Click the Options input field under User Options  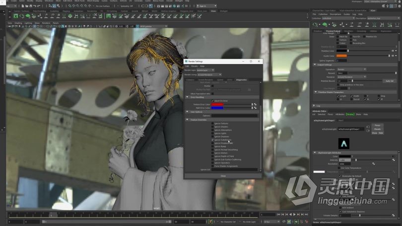point(234,116)
